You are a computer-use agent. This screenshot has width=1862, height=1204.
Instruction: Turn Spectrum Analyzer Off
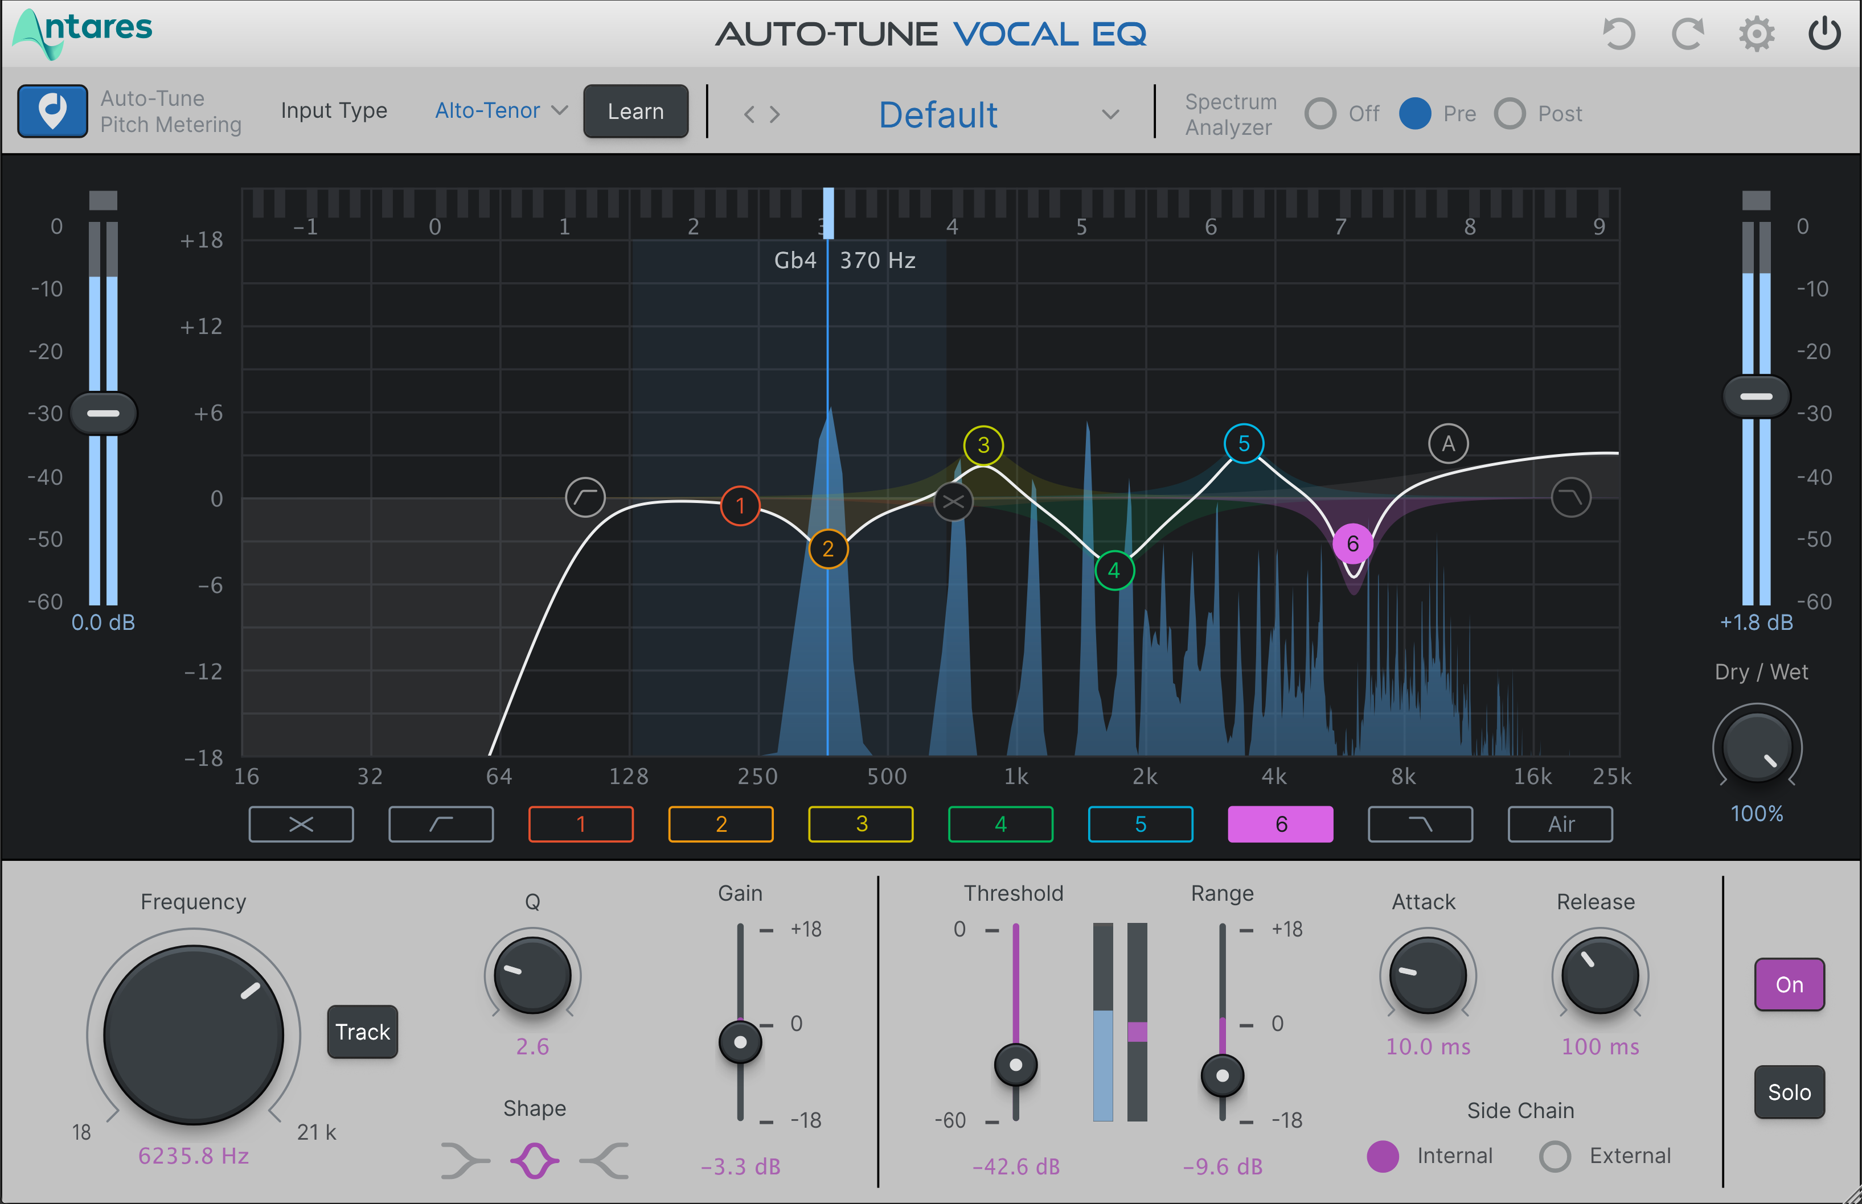tap(1320, 114)
